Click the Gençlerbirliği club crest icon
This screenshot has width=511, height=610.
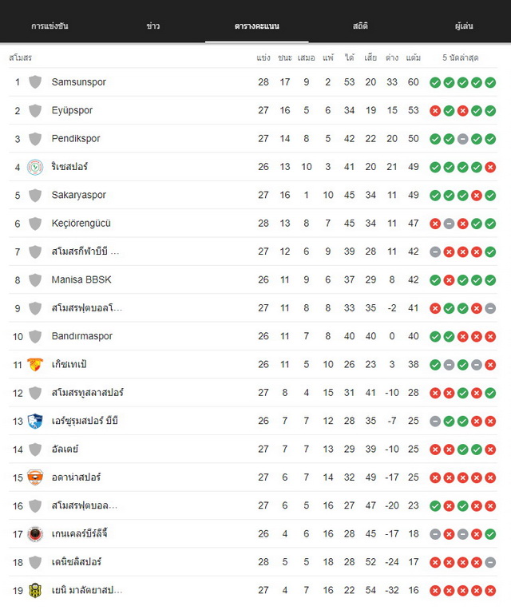35,533
